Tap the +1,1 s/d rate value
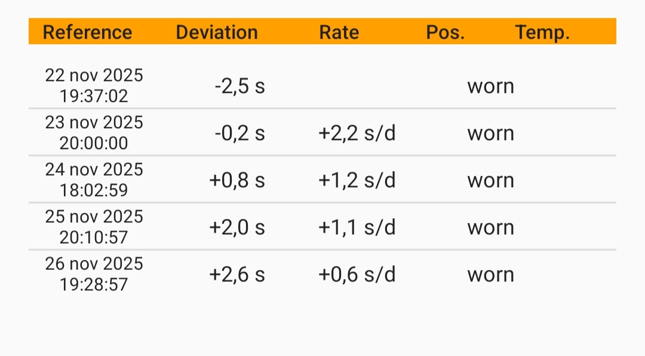The height and width of the screenshot is (356, 645). click(x=357, y=227)
